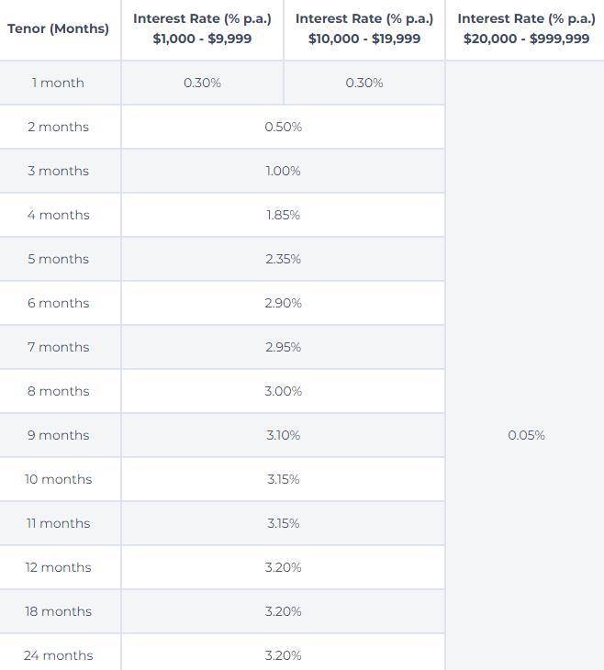Image resolution: width=604 pixels, height=670 pixels.
Task: Click the 2.95% rate value
Action: click(283, 347)
